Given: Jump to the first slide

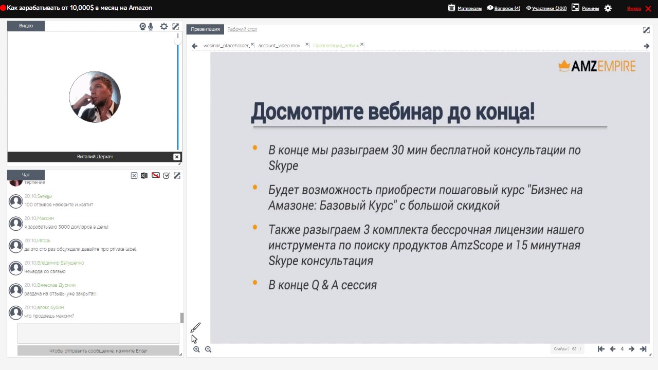Looking at the screenshot, I should 601,349.
